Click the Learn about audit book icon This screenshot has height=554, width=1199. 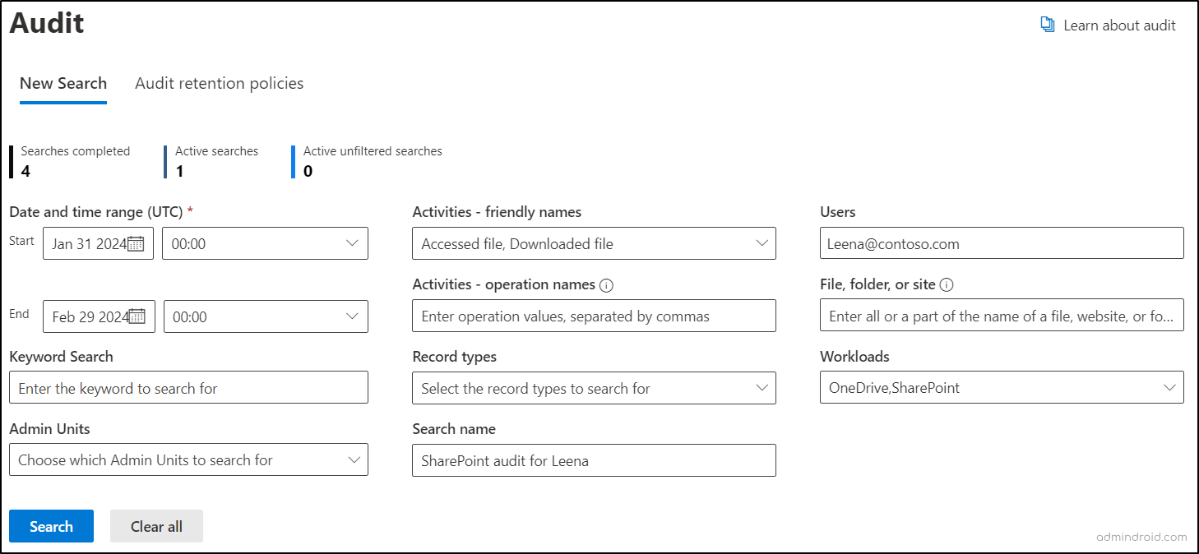1047,25
